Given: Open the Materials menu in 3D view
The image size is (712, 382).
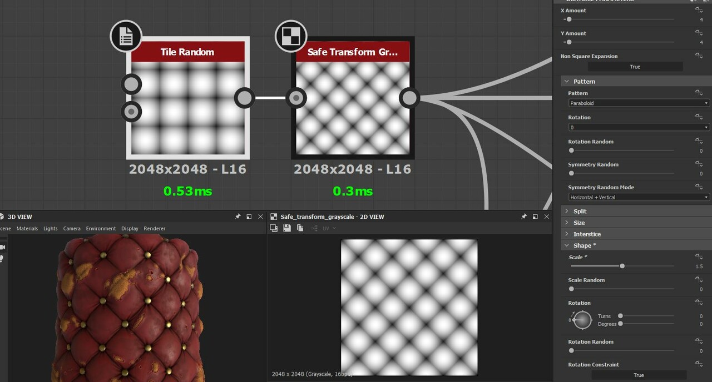Looking at the screenshot, I should point(27,229).
